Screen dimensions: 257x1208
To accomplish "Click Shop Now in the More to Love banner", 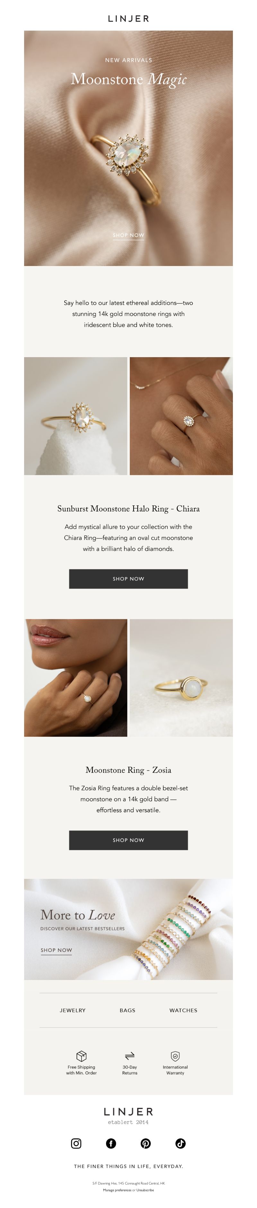I will (x=56, y=950).
